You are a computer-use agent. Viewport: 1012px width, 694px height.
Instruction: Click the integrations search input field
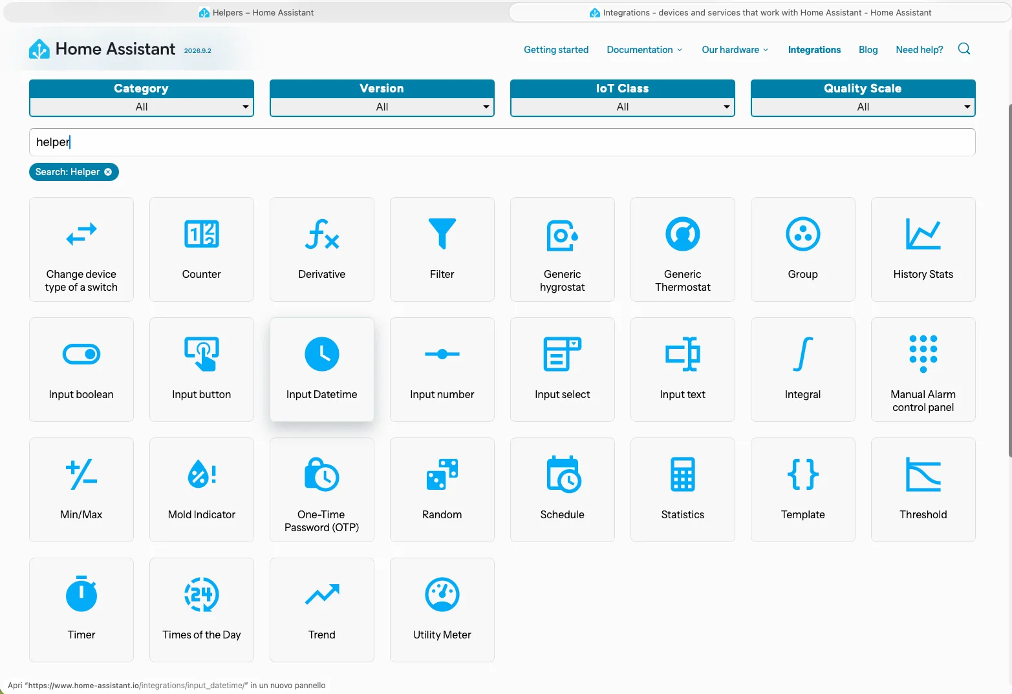pos(502,142)
